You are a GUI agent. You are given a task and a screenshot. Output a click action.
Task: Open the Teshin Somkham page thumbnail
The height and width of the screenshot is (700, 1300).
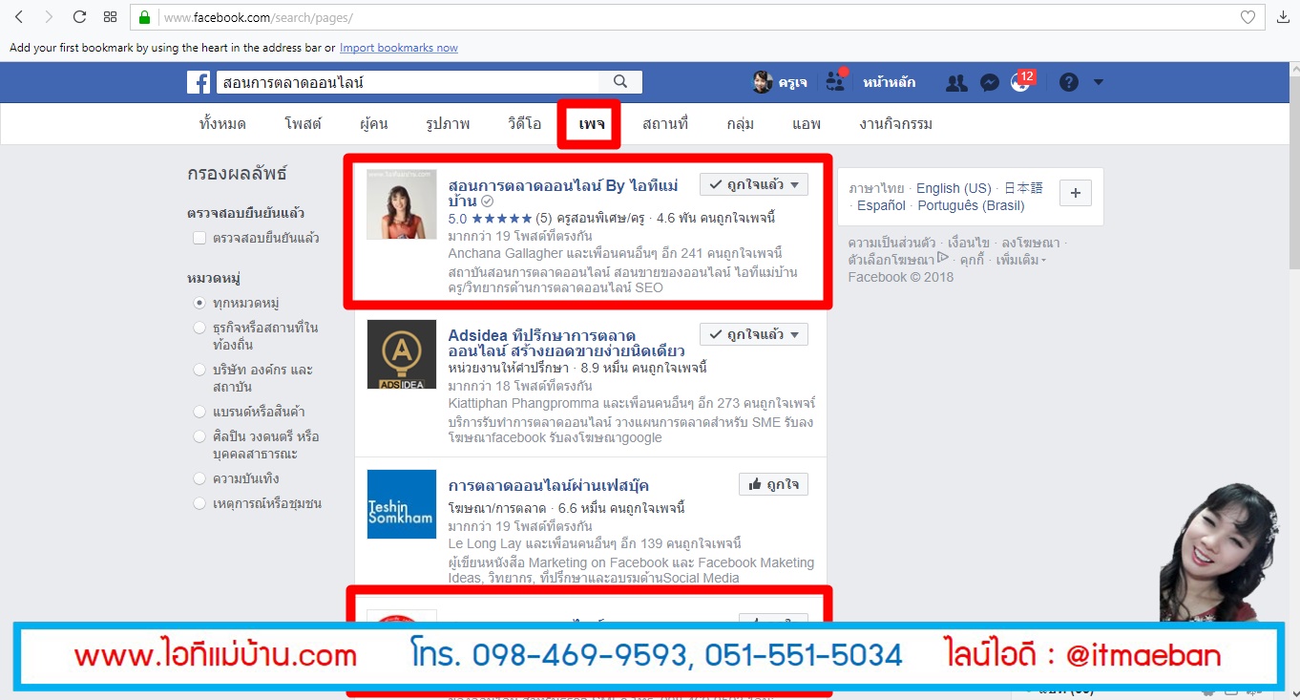402,504
